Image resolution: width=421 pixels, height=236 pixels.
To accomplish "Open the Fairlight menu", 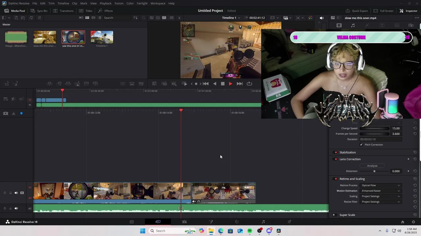I will [142, 3].
